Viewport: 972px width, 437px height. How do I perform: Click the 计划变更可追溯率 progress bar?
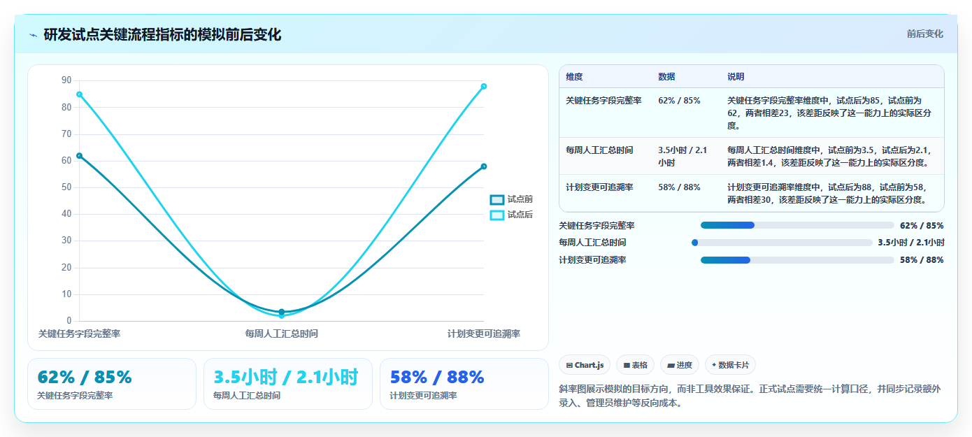(x=797, y=260)
